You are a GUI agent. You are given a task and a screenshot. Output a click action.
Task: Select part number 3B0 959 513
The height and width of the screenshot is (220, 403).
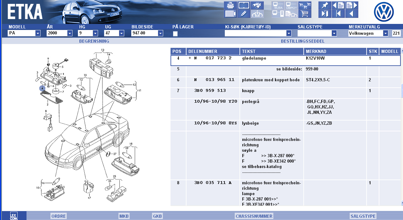click(x=210, y=91)
